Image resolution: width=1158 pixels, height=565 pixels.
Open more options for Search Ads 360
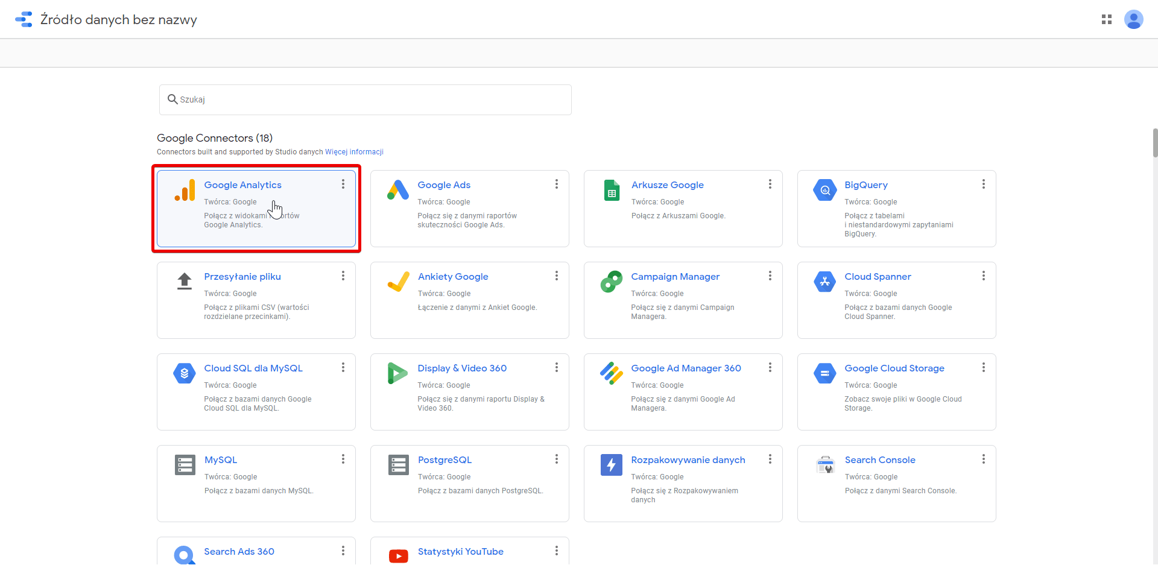pyautogui.click(x=343, y=551)
